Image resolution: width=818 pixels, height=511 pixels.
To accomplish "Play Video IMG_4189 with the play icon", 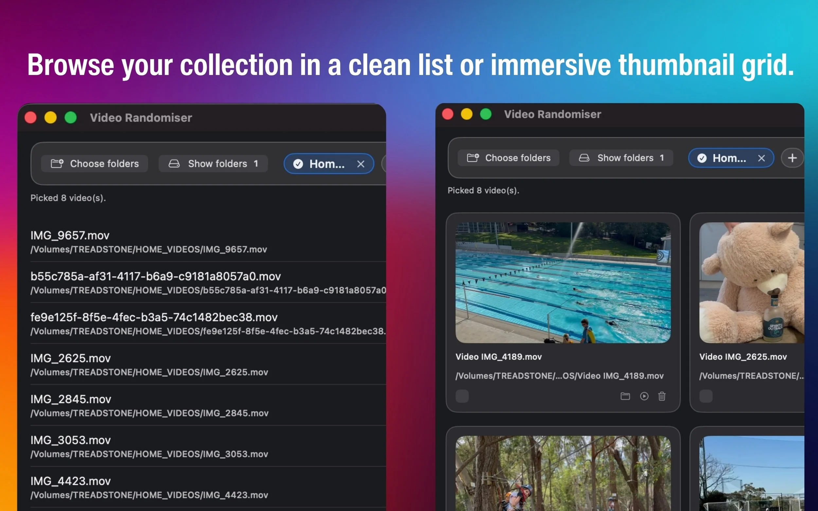I will (x=644, y=396).
